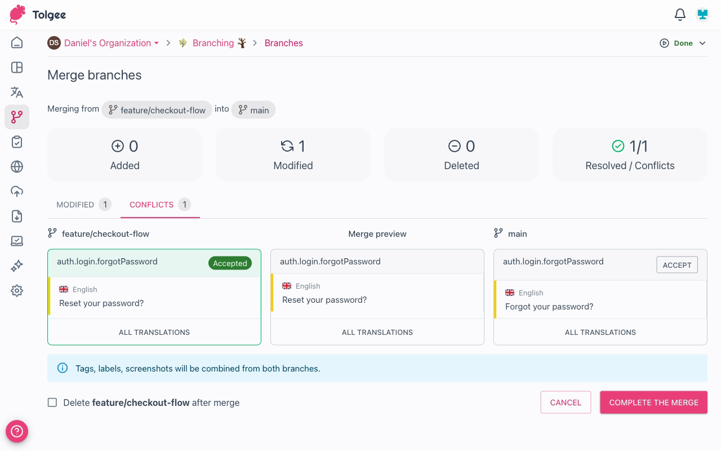Select the Translations icon in the sidebar
The image size is (721, 451).
point(16,92)
